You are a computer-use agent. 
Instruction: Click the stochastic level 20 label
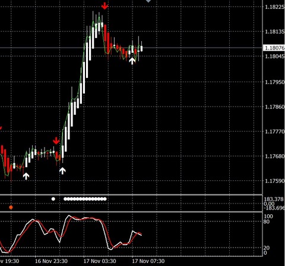267,248
